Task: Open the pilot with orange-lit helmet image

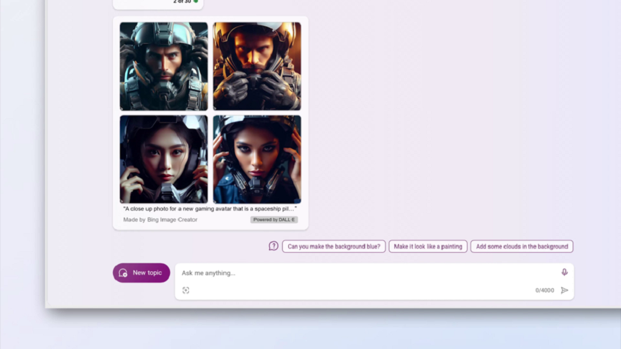Action: [x=257, y=66]
